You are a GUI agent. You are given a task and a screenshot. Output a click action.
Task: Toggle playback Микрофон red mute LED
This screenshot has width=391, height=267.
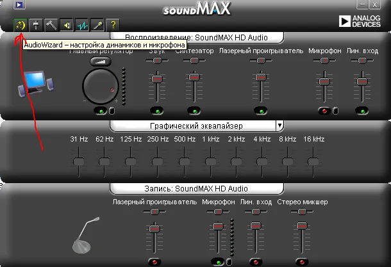(x=324, y=111)
